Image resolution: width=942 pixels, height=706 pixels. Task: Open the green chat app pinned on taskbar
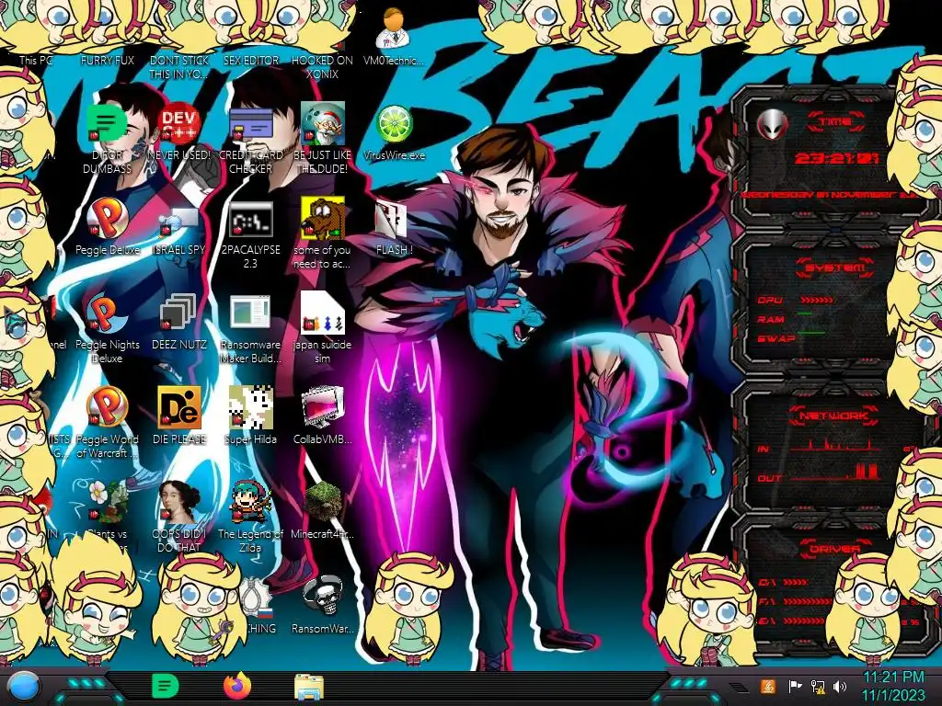click(166, 686)
